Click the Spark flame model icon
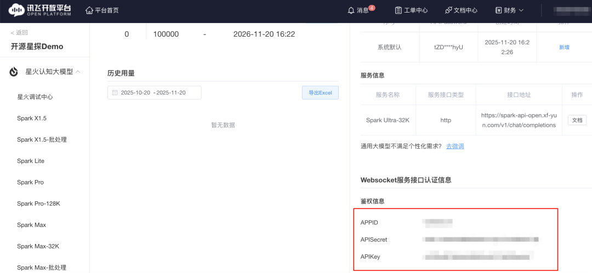The width and height of the screenshot is (592, 273). [x=14, y=72]
